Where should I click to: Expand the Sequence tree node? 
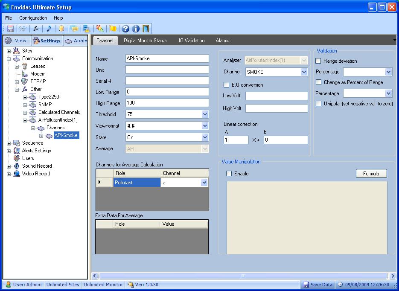click(x=9, y=143)
